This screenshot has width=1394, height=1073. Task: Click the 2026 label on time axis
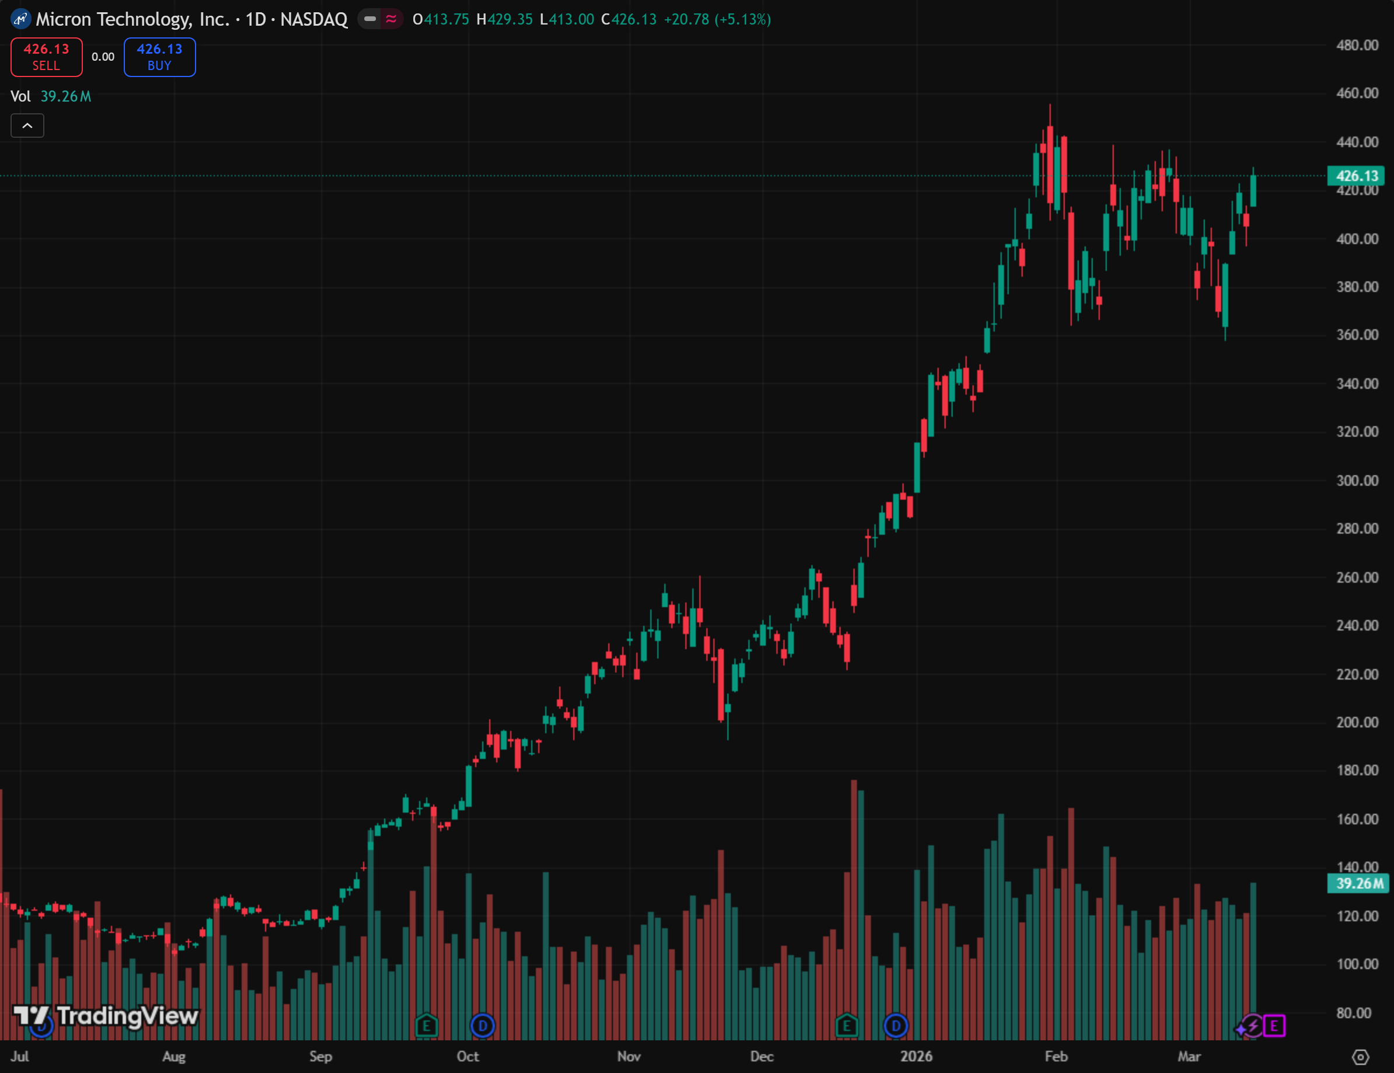(916, 1057)
